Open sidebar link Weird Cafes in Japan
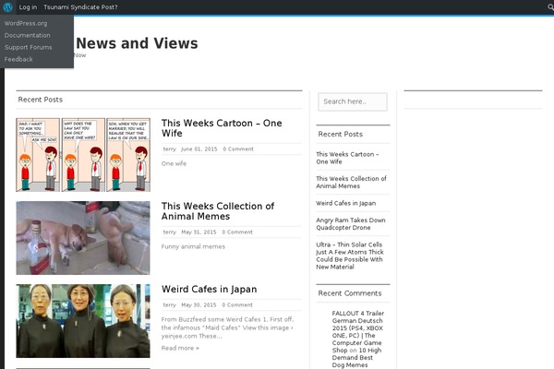Screen dimensions: 554x369 point(346,203)
